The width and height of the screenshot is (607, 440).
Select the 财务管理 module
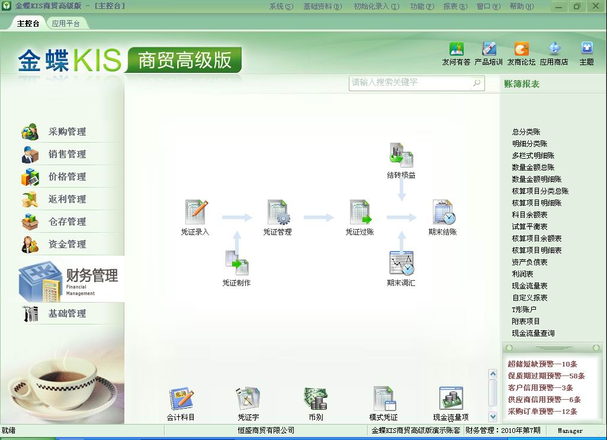[70, 279]
